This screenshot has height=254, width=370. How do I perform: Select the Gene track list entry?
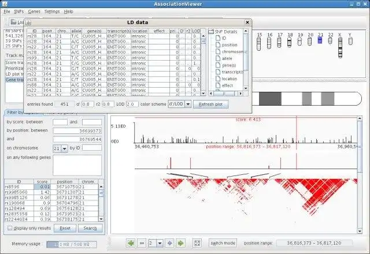[14, 80]
